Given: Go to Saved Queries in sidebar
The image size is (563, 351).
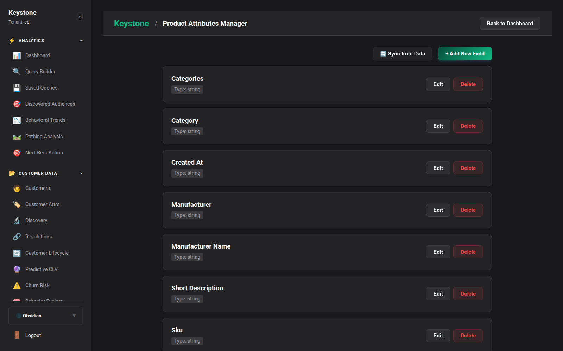Looking at the screenshot, I should point(46,88).
